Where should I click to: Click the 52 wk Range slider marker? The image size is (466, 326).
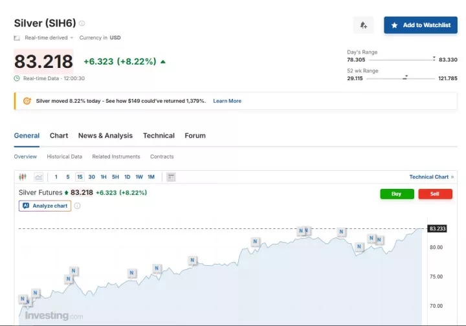pyautogui.click(x=405, y=77)
